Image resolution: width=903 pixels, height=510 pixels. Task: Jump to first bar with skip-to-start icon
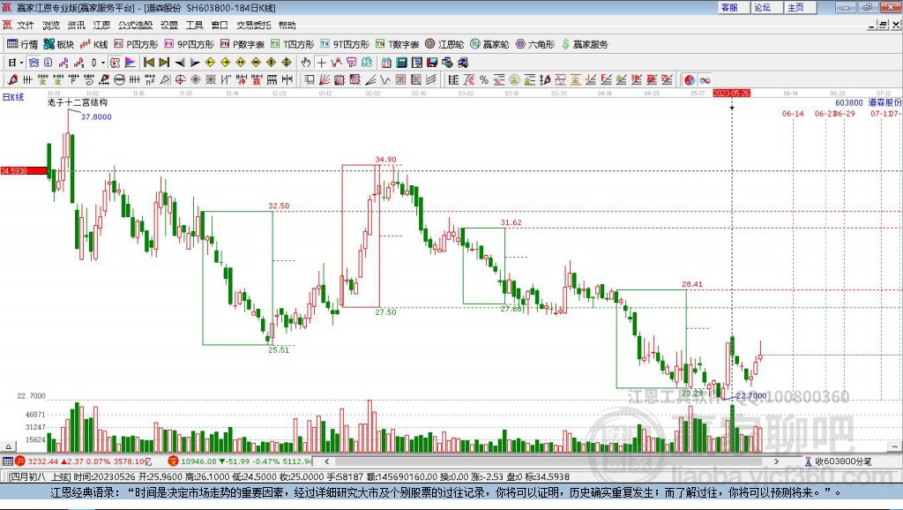(148, 63)
